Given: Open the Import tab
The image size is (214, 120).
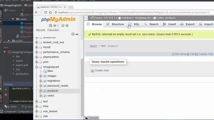Looking at the screenshot, I should pos(206,24).
